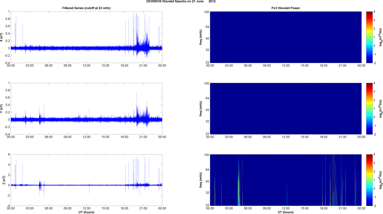Click the '0.6' tick on the Y (nT) axis

[8, 98]
